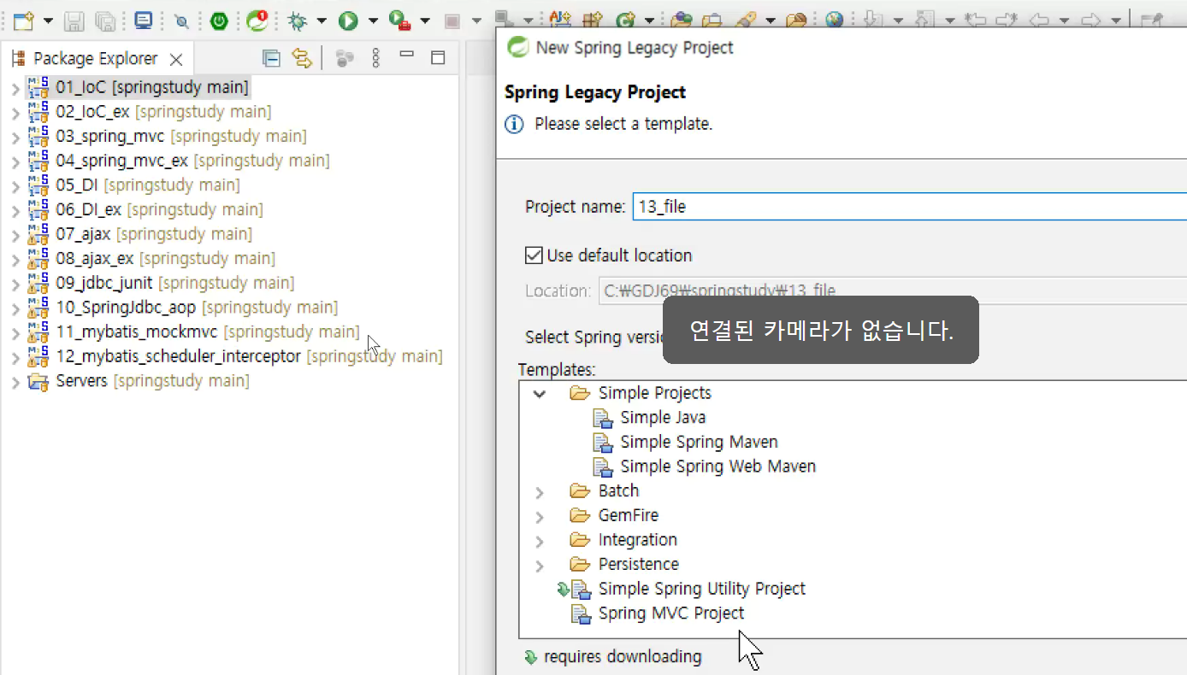Expand the Batch template folder
The width and height of the screenshot is (1187, 675).
[x=539, y=492]
